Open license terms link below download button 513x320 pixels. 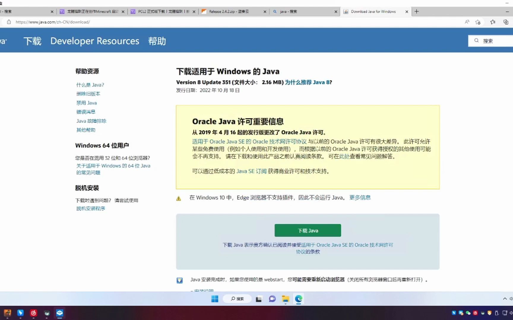[x=344, y=248]
